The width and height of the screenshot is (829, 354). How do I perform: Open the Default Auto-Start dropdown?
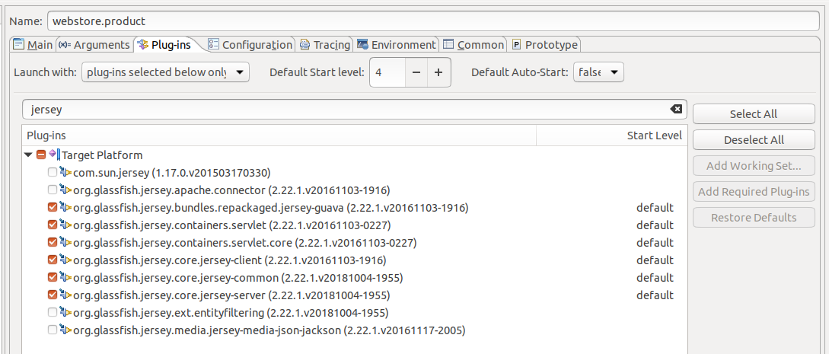click(598, 72)
